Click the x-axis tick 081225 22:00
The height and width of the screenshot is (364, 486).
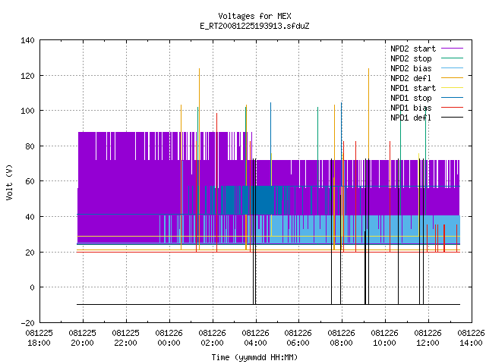click(x=125, y=338)
